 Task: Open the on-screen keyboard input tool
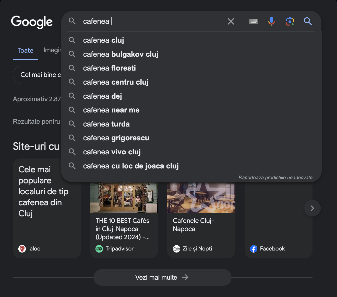pyautogui.click(x=253, y=21)
